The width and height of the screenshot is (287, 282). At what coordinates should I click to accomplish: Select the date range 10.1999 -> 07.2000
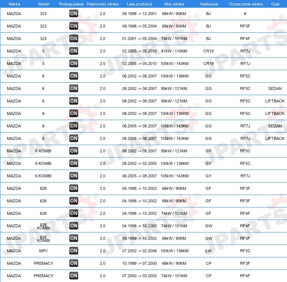pos(139,263)
